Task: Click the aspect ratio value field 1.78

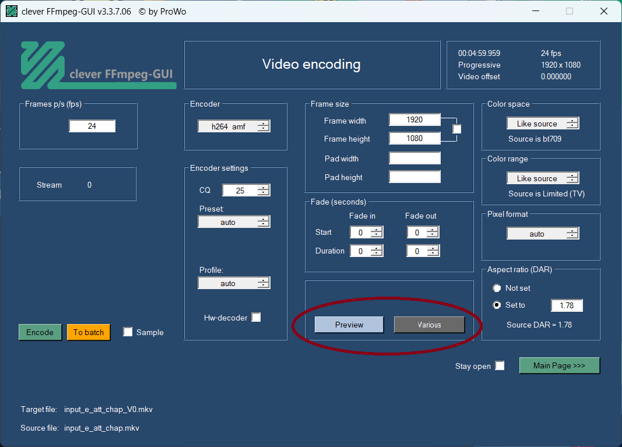Action: pos(567,305)
